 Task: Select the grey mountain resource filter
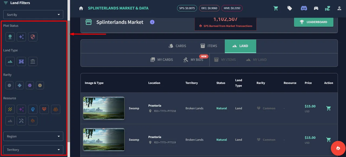(10, 121)
